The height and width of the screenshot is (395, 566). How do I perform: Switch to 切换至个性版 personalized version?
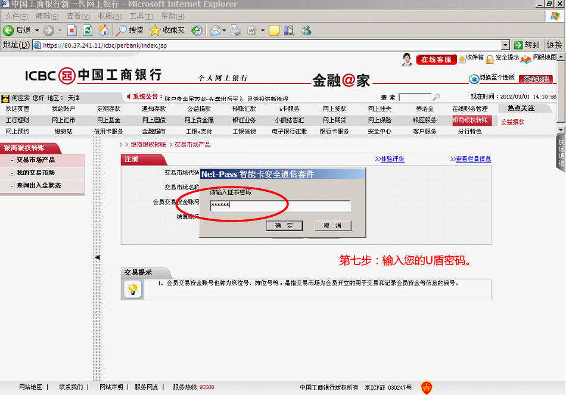coord(492,78)
